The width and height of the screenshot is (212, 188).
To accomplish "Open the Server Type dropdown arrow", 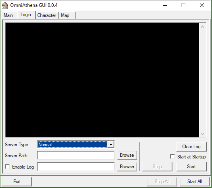I will [x=111, y=145].
